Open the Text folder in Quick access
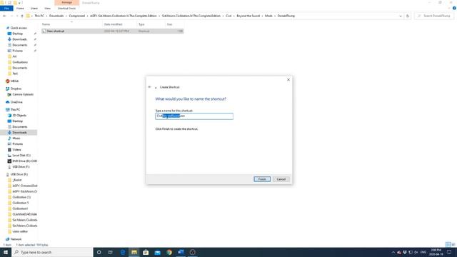This screenshot has width=457, height=257. pos(15,74)
